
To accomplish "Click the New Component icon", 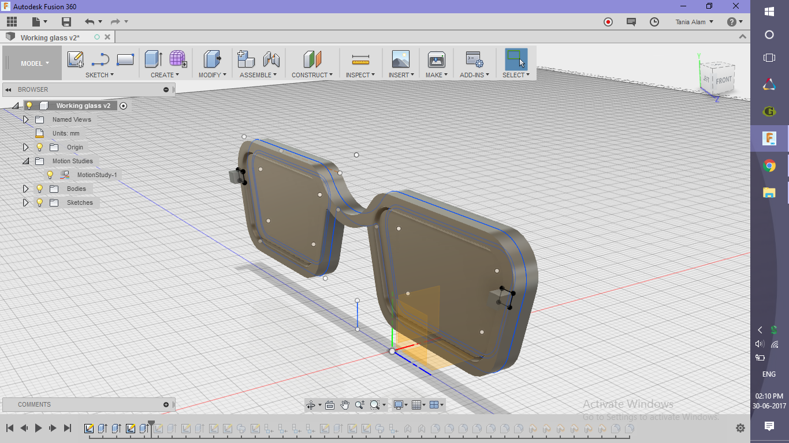I will (246, 59).
